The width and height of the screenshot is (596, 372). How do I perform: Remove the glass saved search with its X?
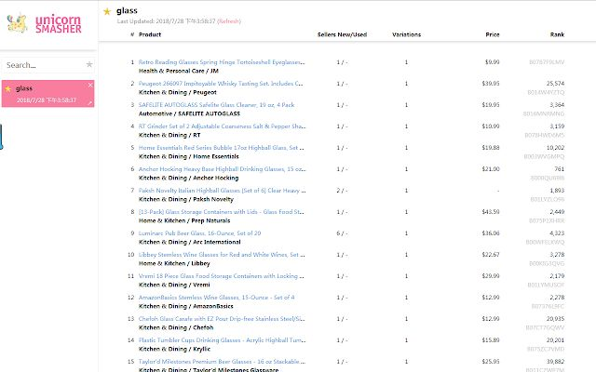tap(90, 85)
